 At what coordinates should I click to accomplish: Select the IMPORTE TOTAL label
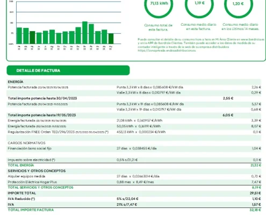click(22, 193)
